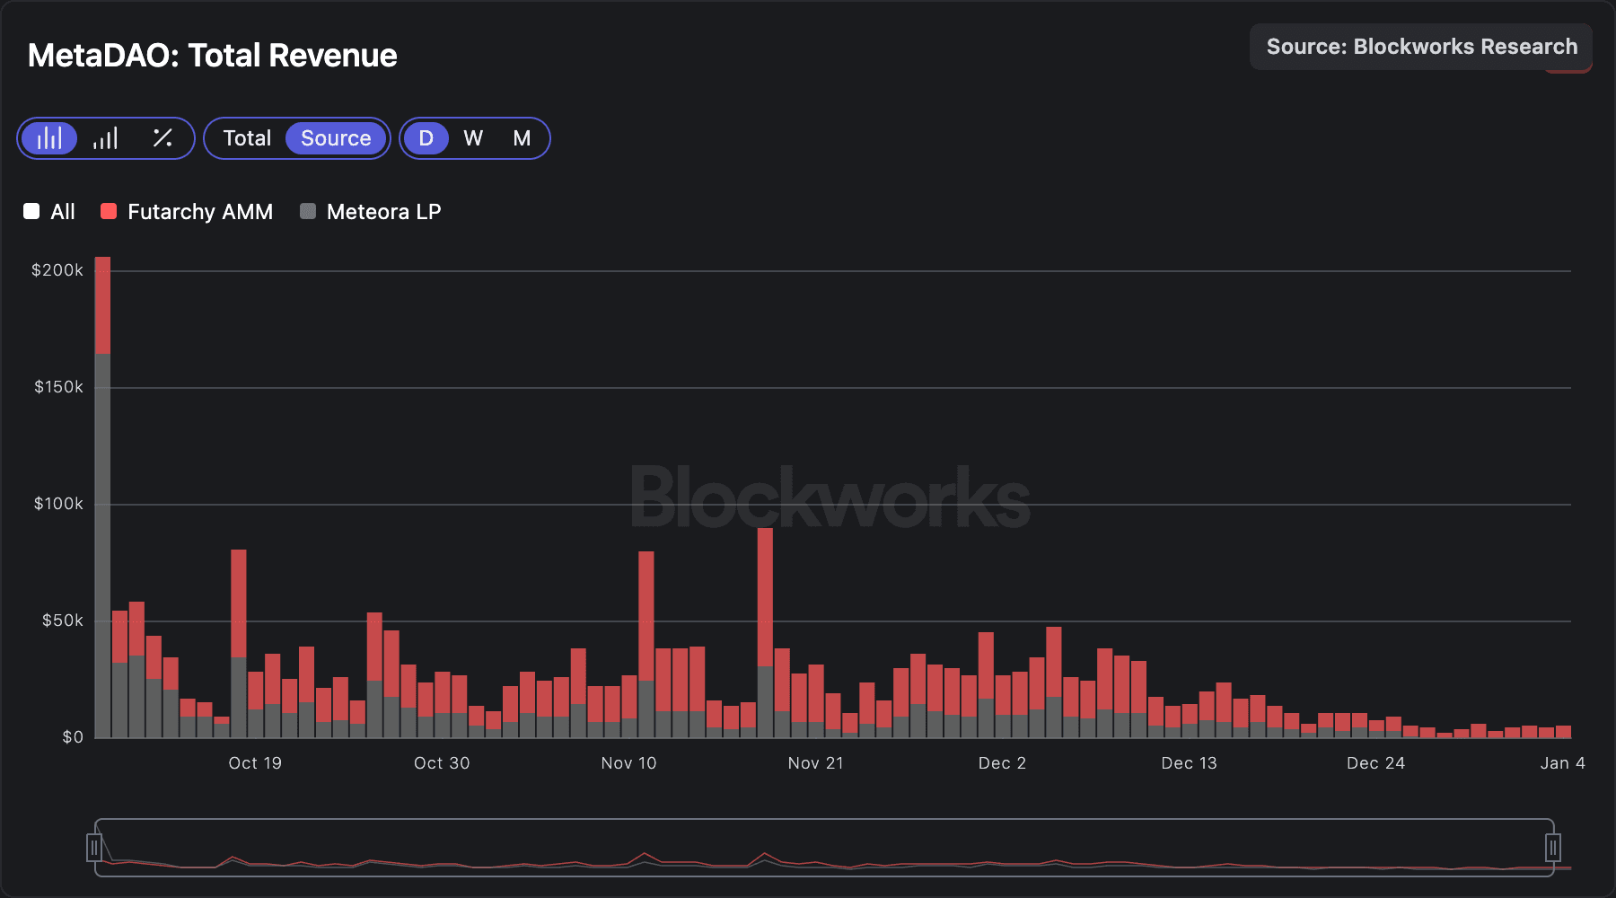1616x898 pixels.
Task: Select the percentage view icon
Action: 162,138
